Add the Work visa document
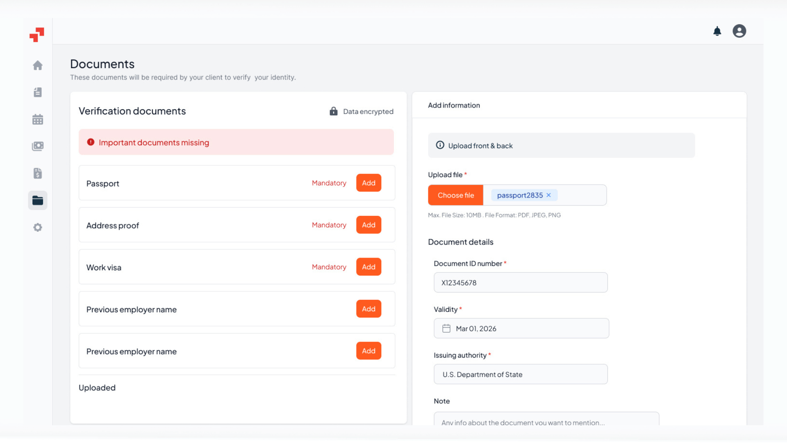 [x=368, y=267]
